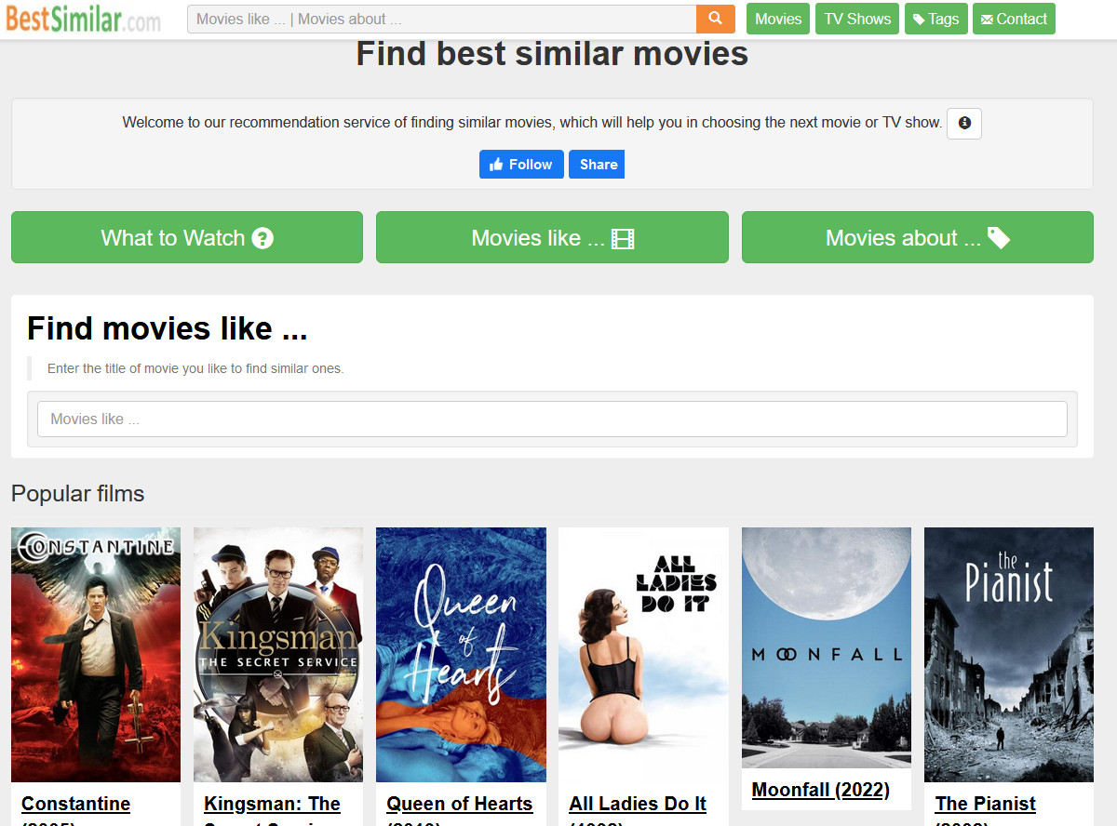The image size is (1117, 826).
Task: Focus the Movies like ... input under Find movies
Action: [552, 419]
